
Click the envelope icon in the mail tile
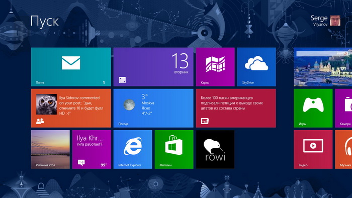pos(71,63)
